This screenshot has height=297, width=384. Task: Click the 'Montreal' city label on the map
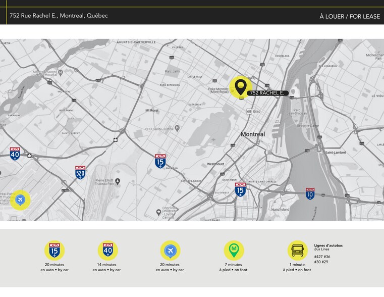(x=252, y=134)
